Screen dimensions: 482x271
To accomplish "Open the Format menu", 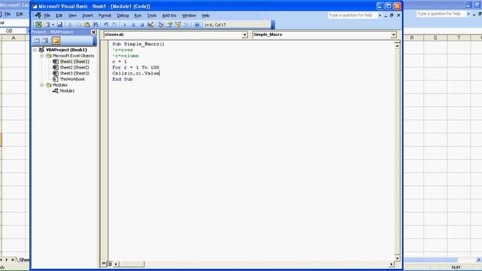I will coord(105,15).
